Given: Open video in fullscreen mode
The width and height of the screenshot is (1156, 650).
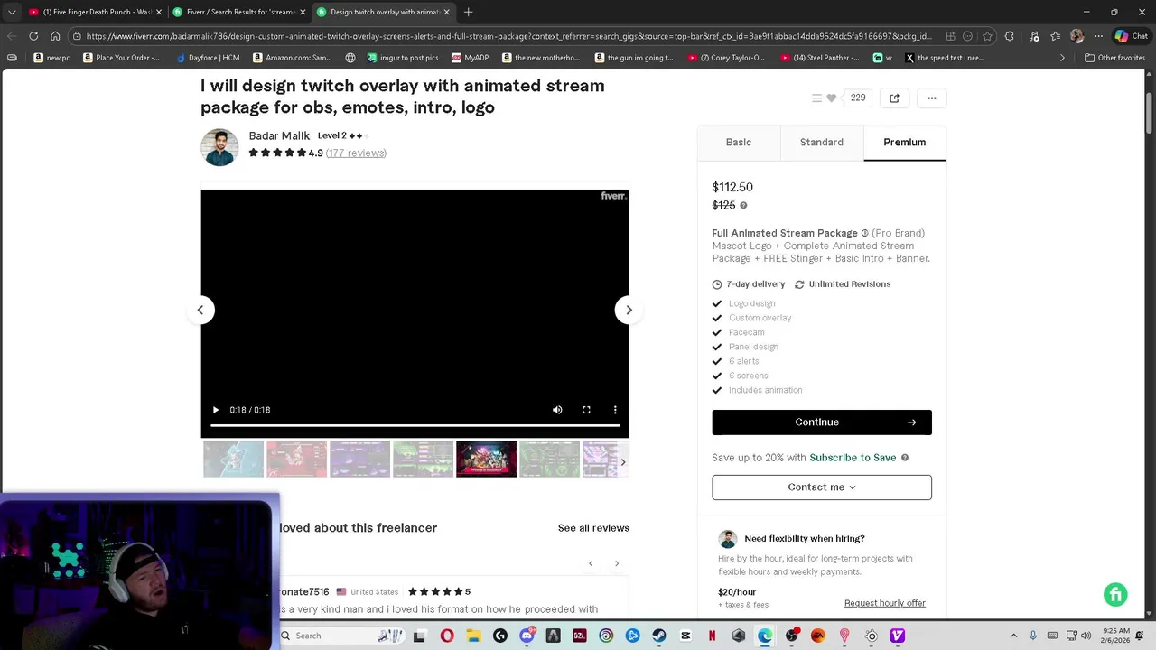Looking at the screenshot, I should (x=586, y=410).
